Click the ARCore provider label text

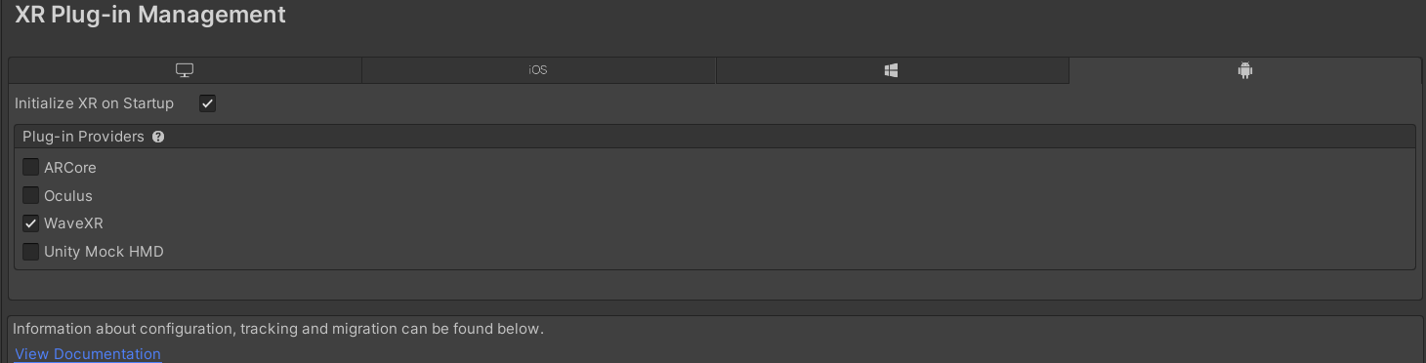[x=70, y=168]
